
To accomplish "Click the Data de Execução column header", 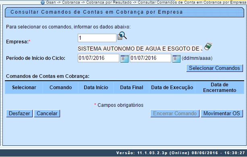I will [172, 88].
